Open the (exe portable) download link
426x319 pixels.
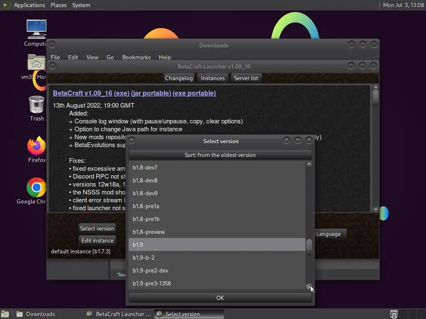point(194,93)
